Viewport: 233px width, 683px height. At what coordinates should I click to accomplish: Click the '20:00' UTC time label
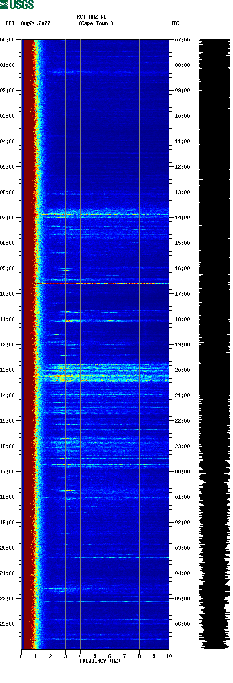click(182, 370)
